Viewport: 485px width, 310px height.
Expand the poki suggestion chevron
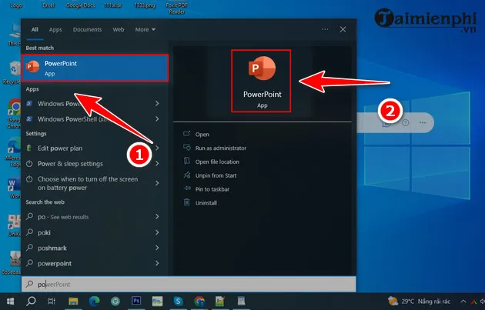pyautogui.click(x=157, y=232)
